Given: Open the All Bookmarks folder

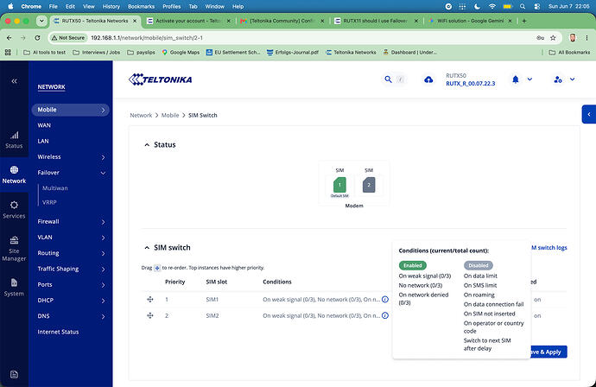Looking at the screenshot, I should 569,53.
